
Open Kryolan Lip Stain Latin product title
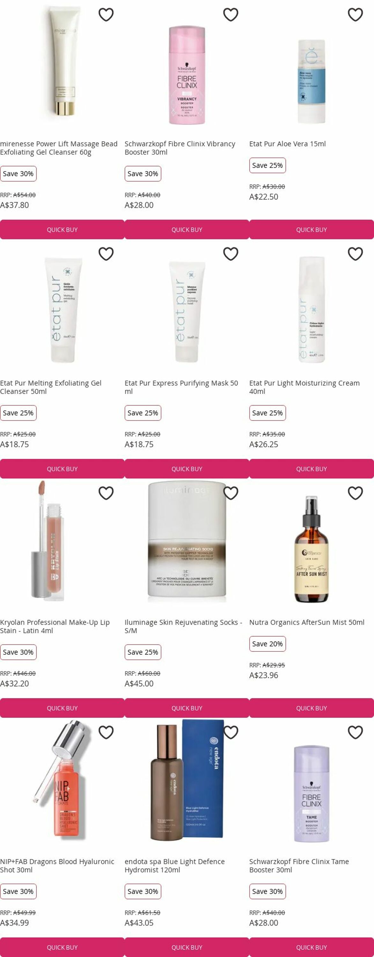click(x=55, y=627)
